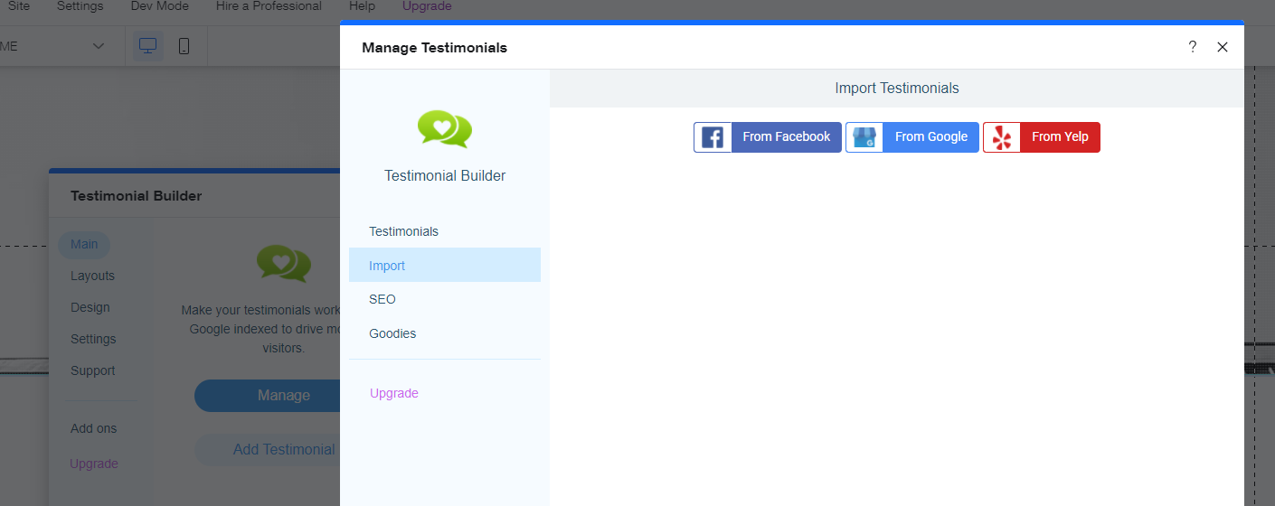Screen dimensions: 1275x506
Task: Open Add ons in Testimonial Builder panel
Action: [x=93, y=428]
